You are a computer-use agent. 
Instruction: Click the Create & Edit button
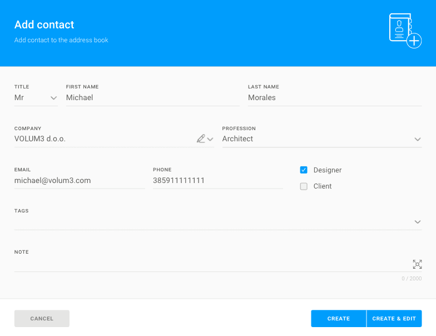tap(394, 319)
